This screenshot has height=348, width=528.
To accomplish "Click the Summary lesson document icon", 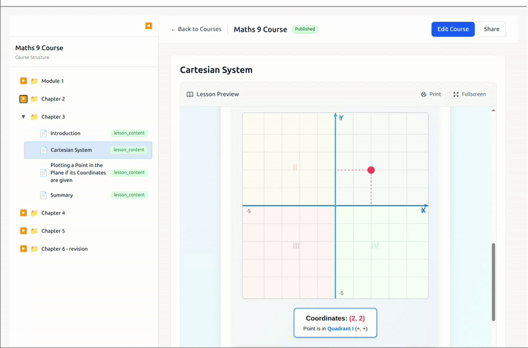I will [44, 195].
